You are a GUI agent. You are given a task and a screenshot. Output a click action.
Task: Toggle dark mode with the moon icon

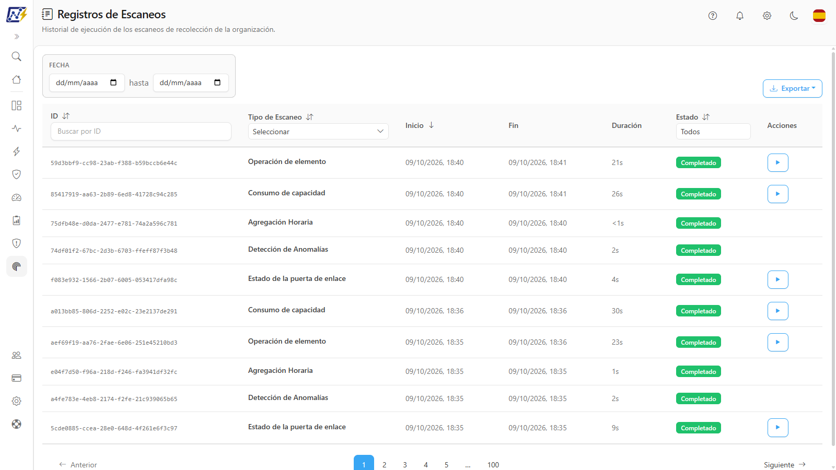[794, 16]
